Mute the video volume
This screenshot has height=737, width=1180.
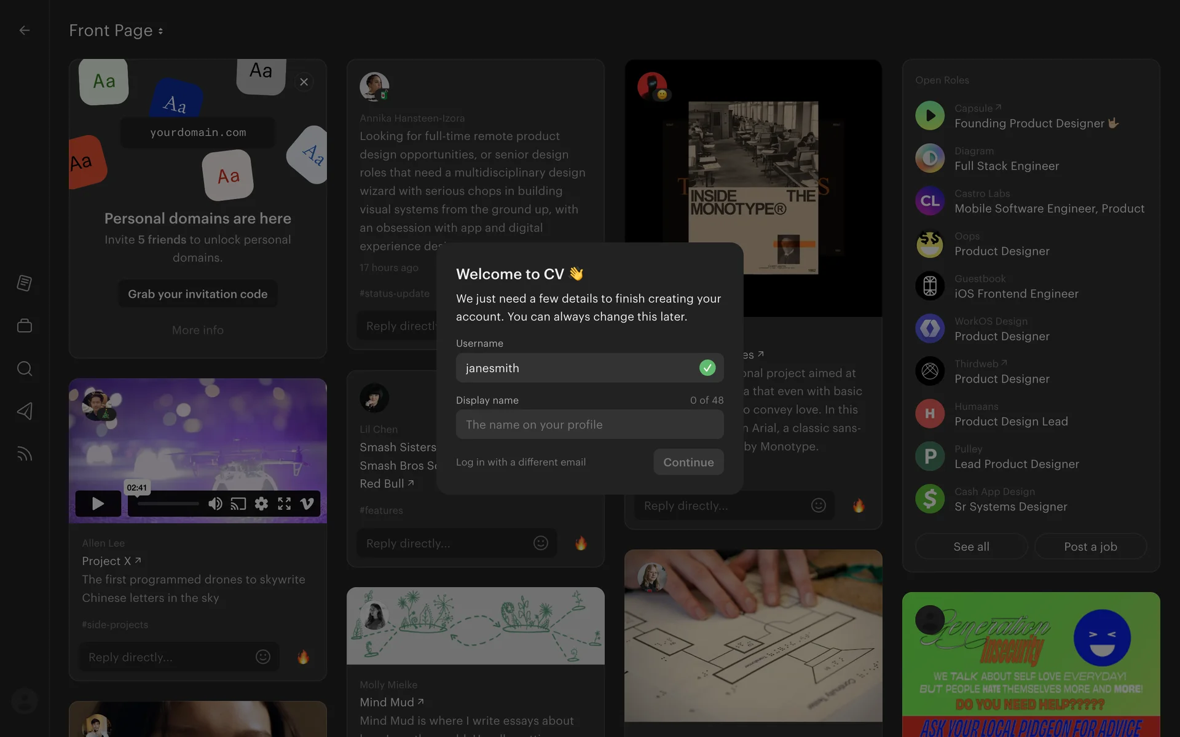click(x=215, y=504)
